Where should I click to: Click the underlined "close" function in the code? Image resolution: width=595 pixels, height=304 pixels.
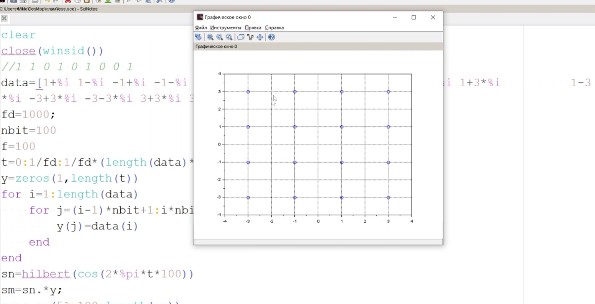[18, 51]
